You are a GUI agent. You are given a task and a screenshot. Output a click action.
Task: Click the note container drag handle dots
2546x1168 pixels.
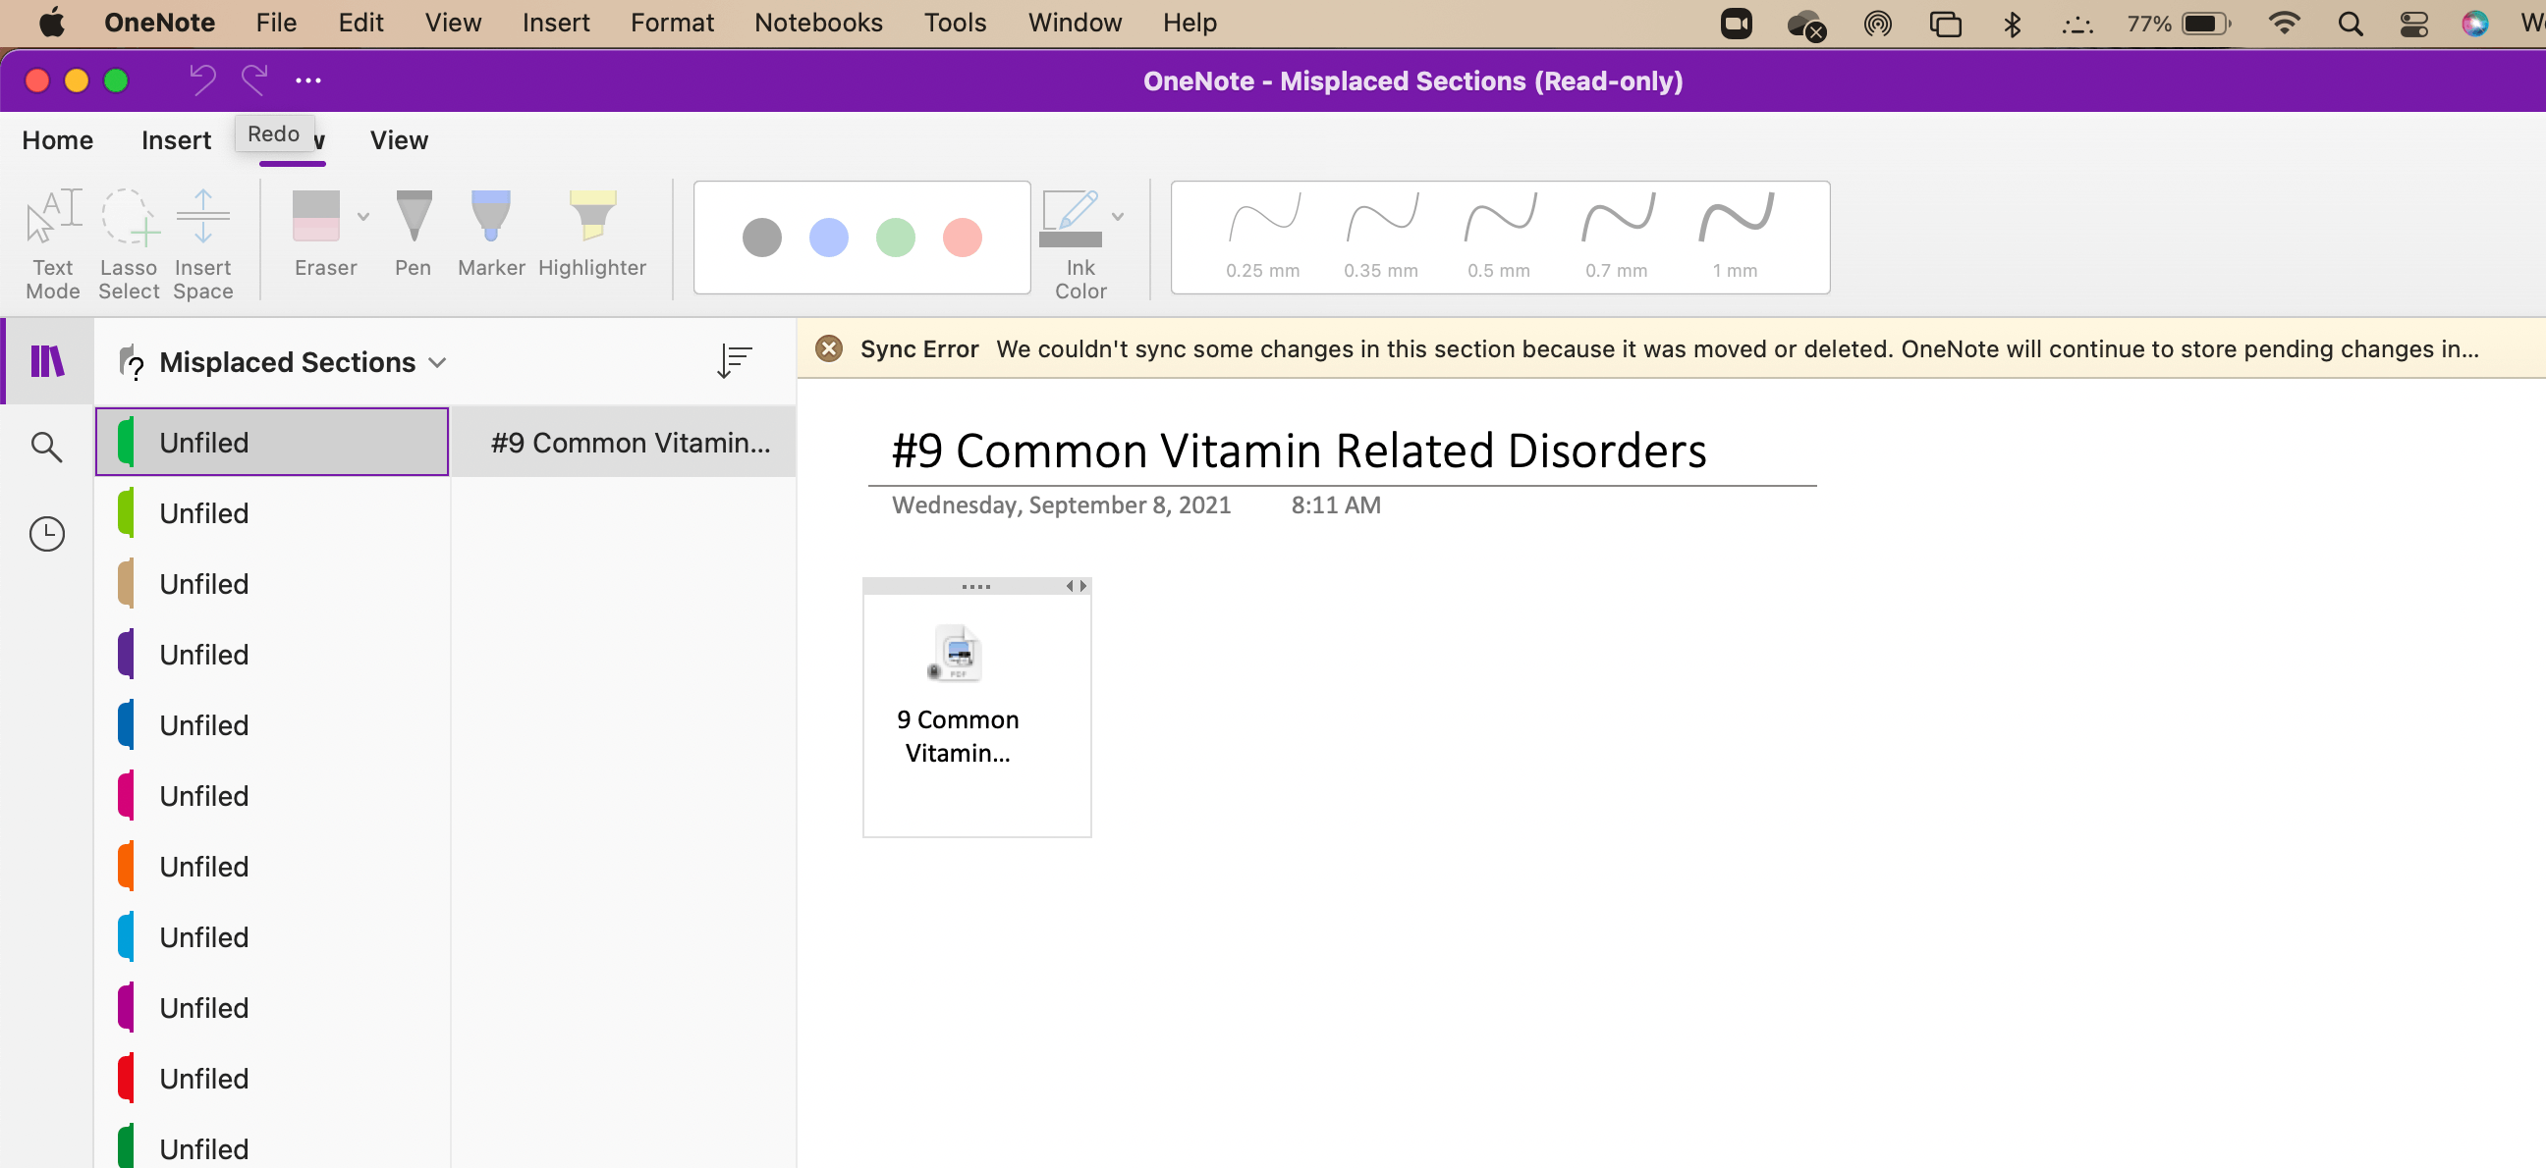pyautogui.click(x=975, y=587)
